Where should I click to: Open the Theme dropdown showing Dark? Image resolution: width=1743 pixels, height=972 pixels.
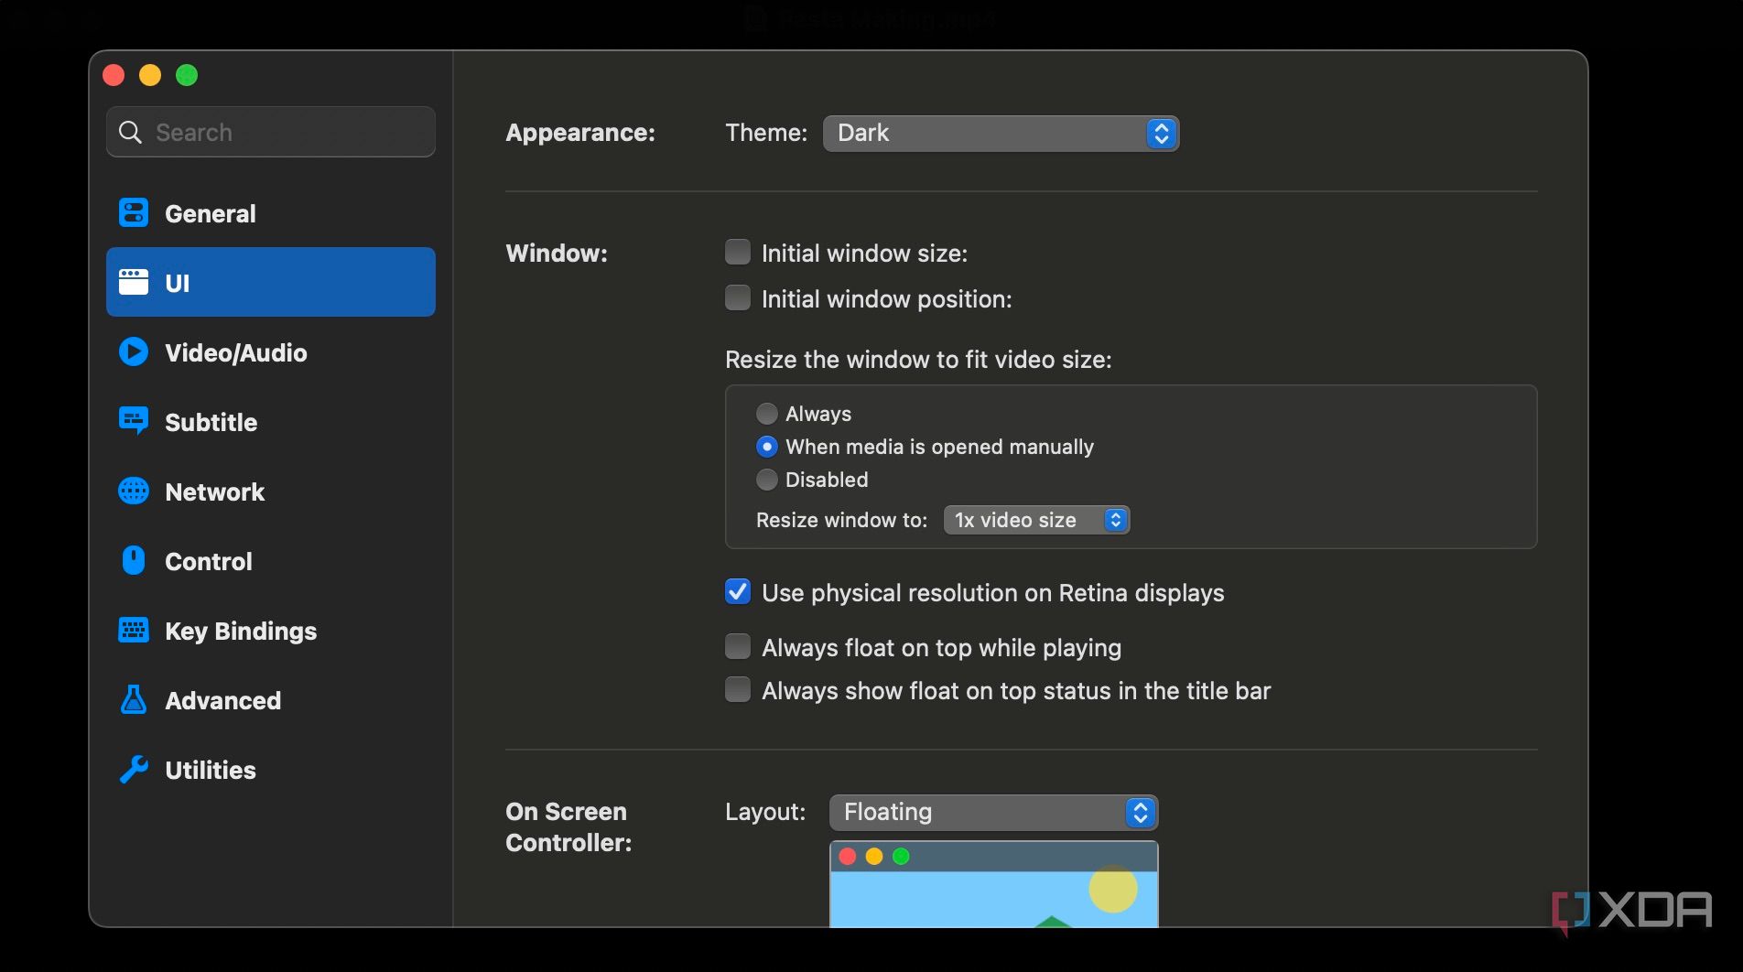coord(1001,133)
